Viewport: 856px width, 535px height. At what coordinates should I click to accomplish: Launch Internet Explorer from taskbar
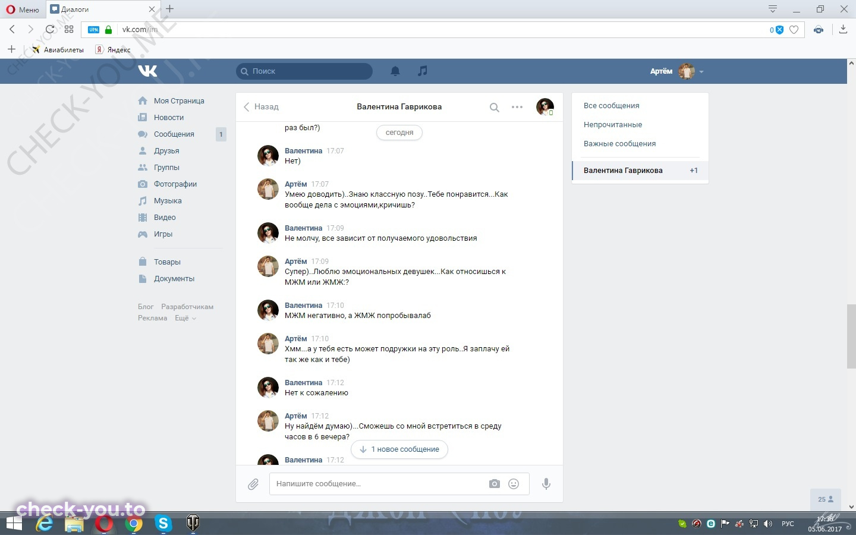tap(45, 524)
